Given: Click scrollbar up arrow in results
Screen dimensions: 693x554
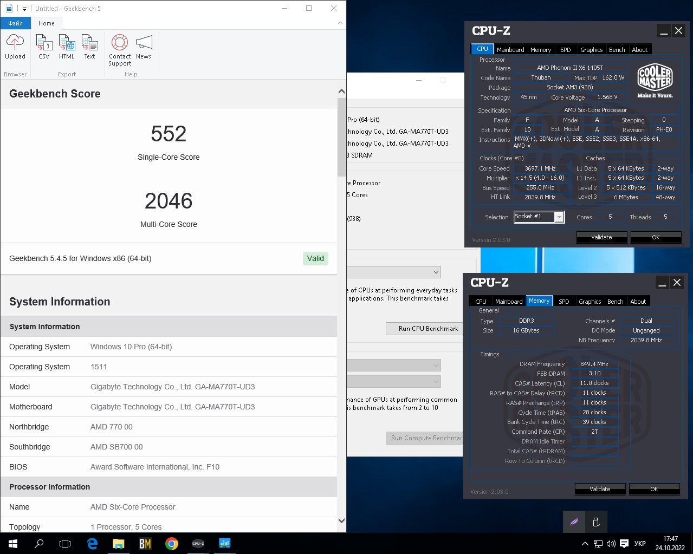Looking at the screenshot, I should tap(341, 92).
